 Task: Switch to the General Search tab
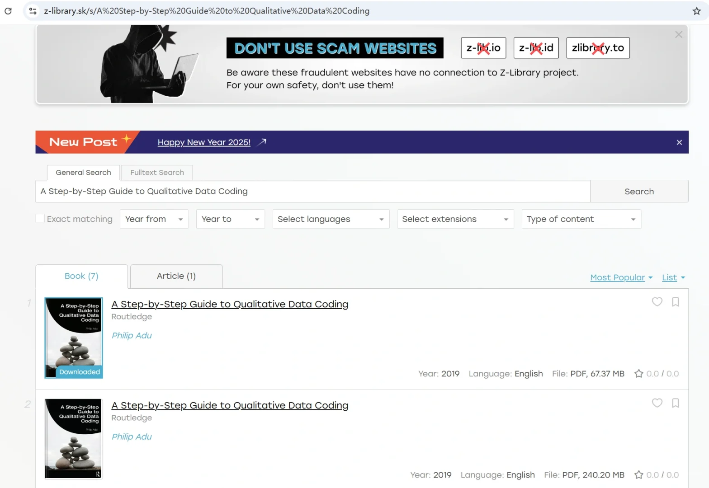point(83,173)
